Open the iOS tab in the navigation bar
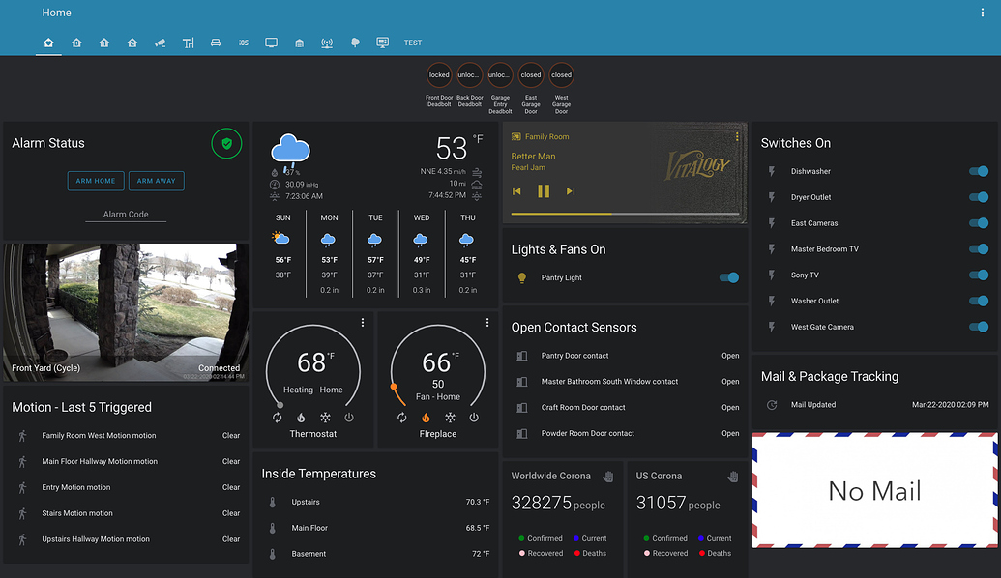This screenshot has height=578, width=1001. [x=243, y=43]
